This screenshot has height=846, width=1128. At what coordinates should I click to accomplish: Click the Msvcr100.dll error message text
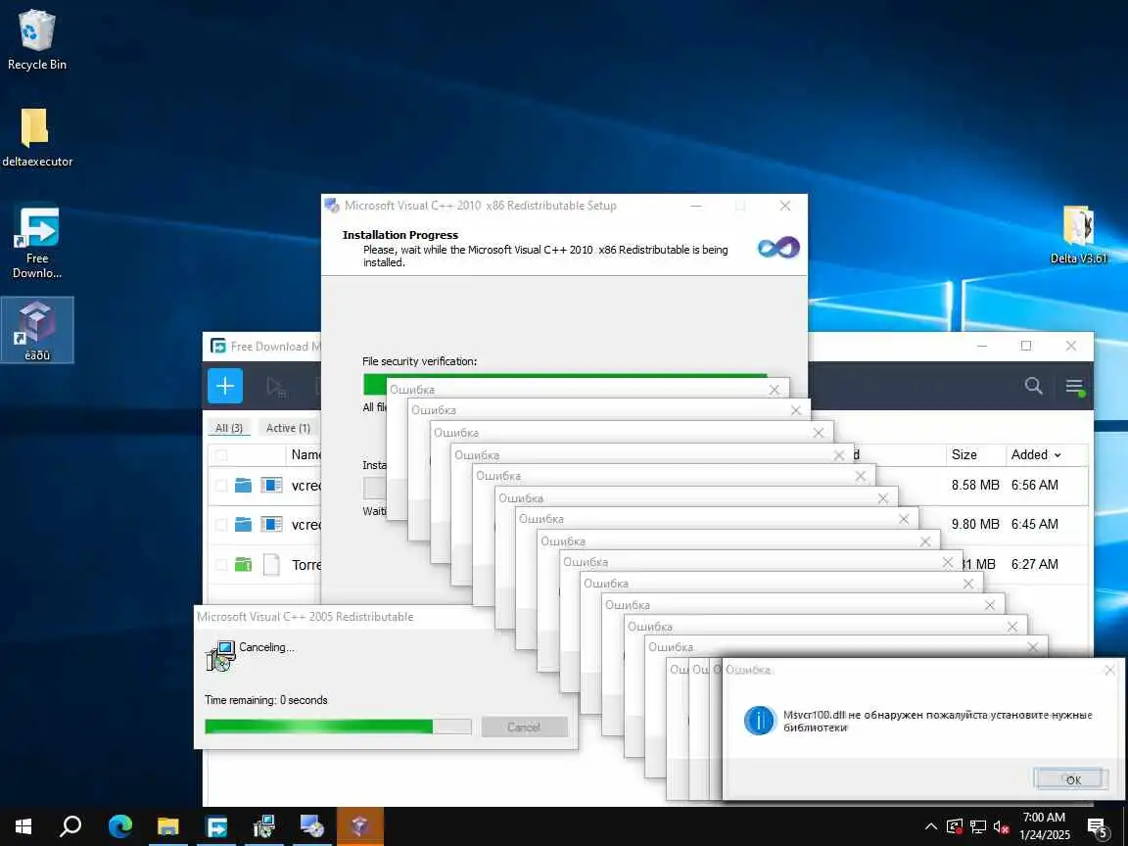[937, 721]
